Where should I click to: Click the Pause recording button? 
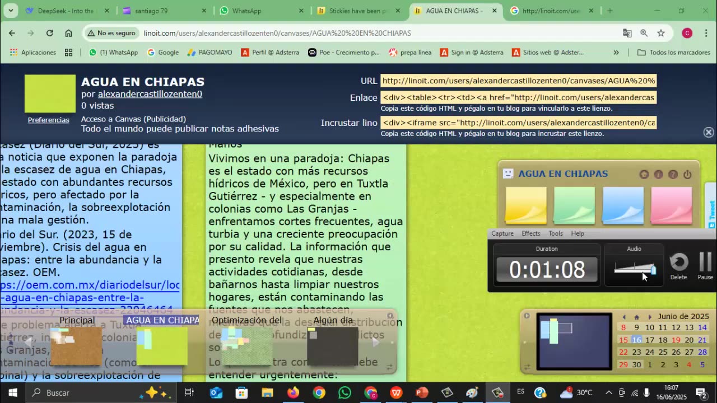(x=705, y=266)
